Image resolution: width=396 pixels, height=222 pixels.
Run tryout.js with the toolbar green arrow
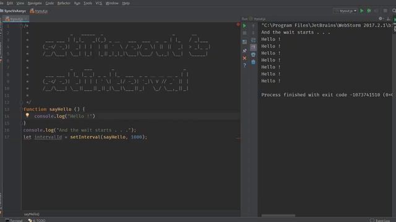[x=361, y=11]
